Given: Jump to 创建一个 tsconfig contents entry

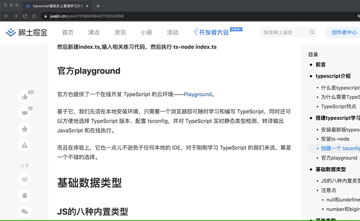Looking at the screenshot, I should pos(340,148).
